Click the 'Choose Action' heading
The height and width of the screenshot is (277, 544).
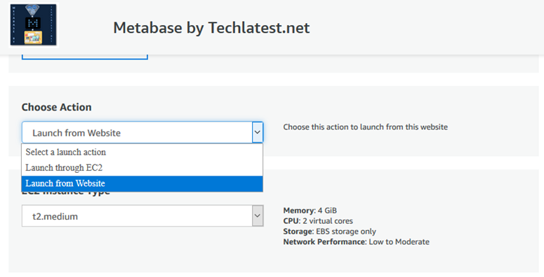[x=57, y=107]
